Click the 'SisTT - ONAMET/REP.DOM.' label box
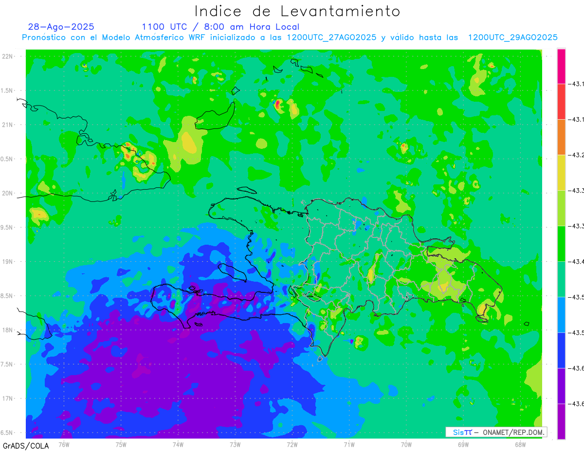The image size is (584, 451). coord(496,432)
